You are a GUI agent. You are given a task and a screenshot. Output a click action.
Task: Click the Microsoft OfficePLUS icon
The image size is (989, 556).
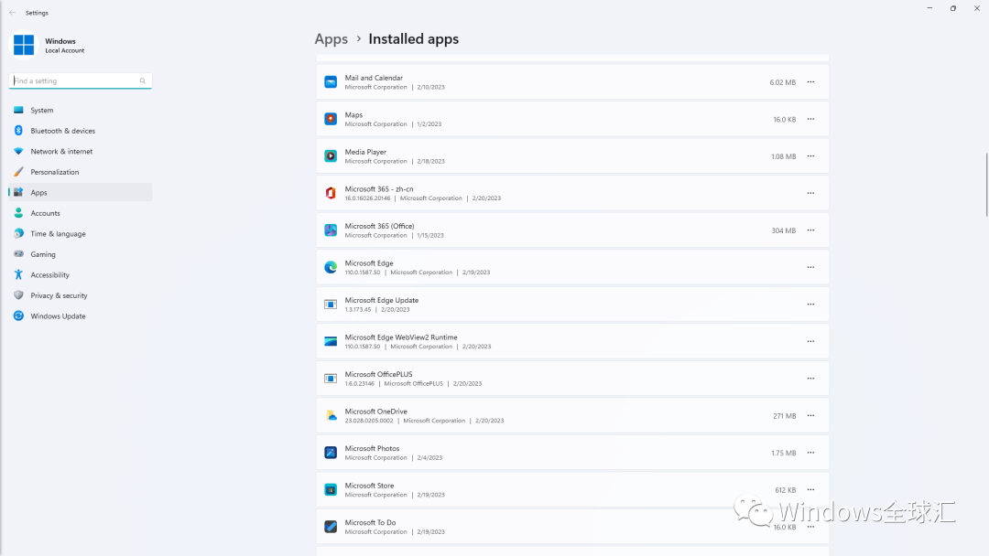[x=331, y=379]
